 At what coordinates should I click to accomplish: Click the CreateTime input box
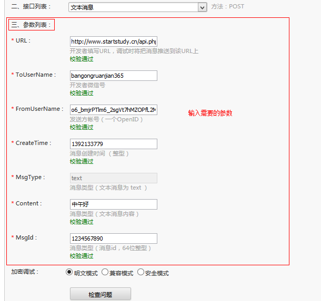click(x=114, y=144)
